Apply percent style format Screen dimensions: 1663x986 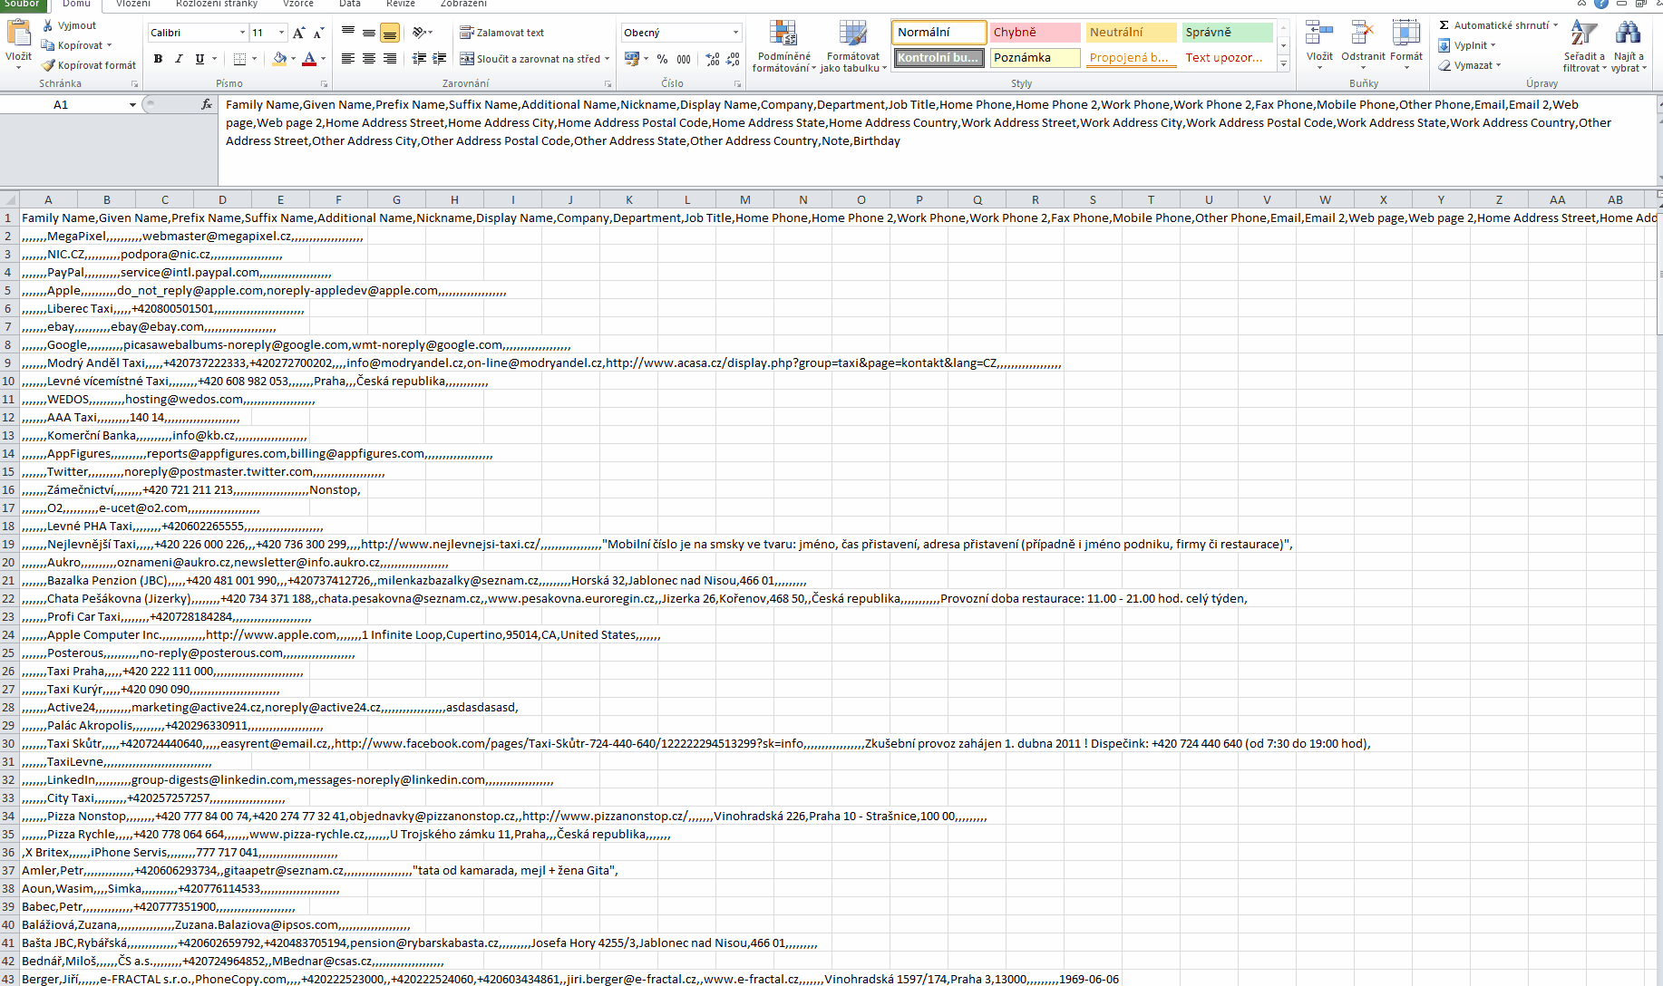[663, 59]
